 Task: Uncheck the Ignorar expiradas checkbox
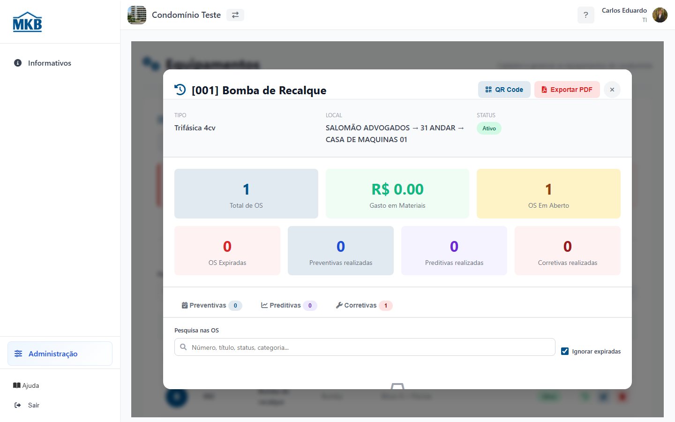(565, 351)
